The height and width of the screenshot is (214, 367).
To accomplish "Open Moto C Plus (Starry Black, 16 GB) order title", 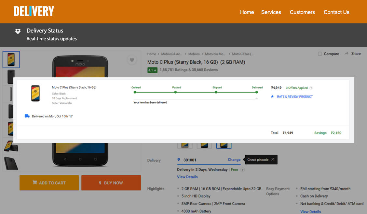I will click(x=74, y=87).
